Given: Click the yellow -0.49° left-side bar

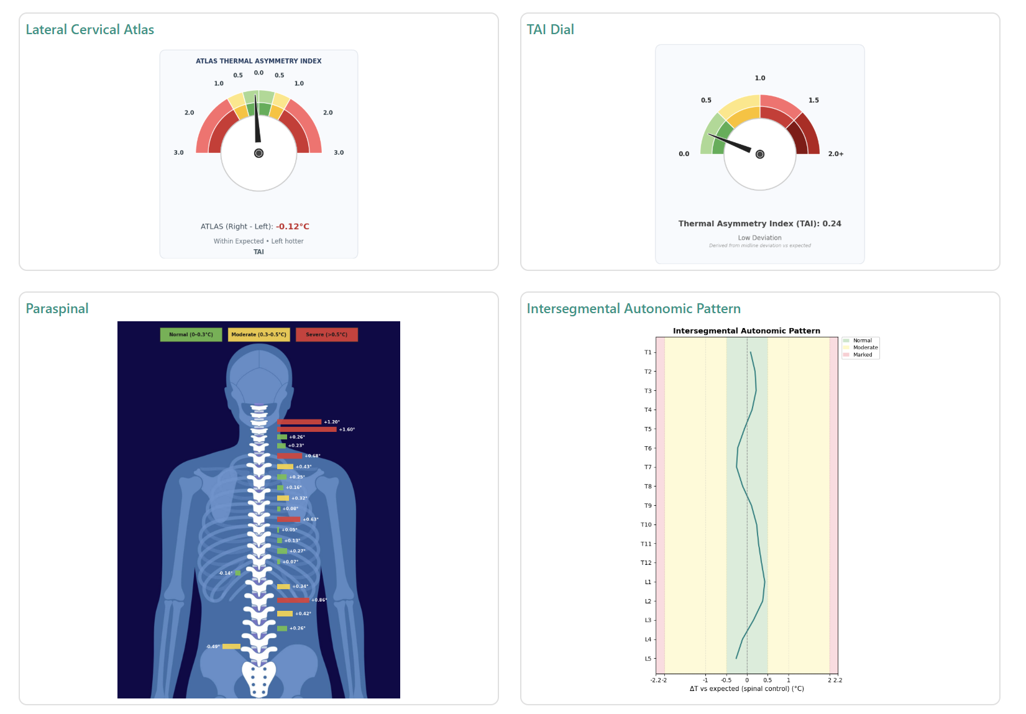Looking at the screenshot, I should [231, 646].
